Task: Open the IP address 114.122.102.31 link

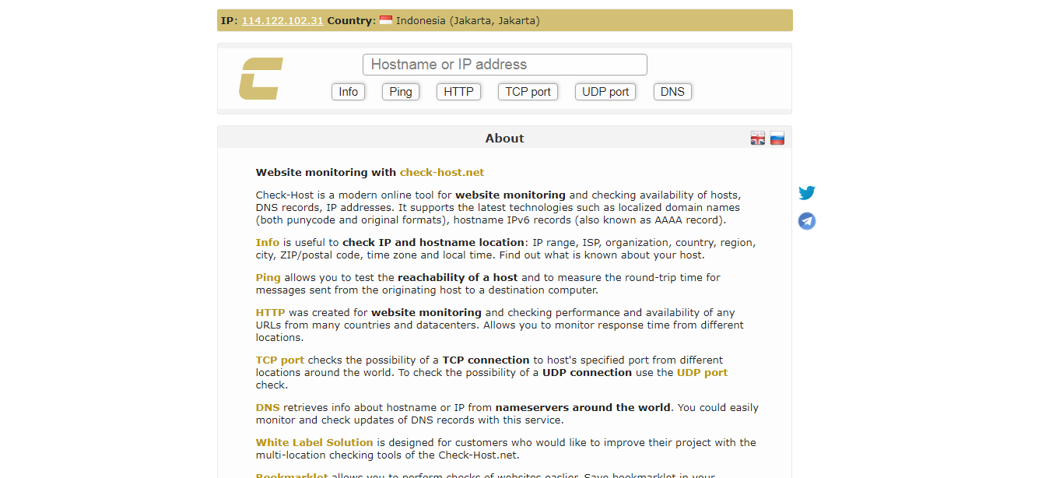Action: (x=282, y=20)
